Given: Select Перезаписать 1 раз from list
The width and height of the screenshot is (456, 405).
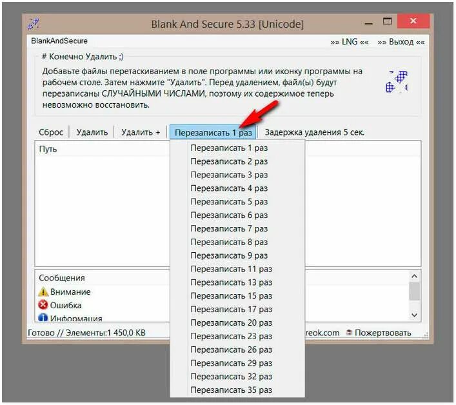Looking at the screenshot, I should pos(237,148).
